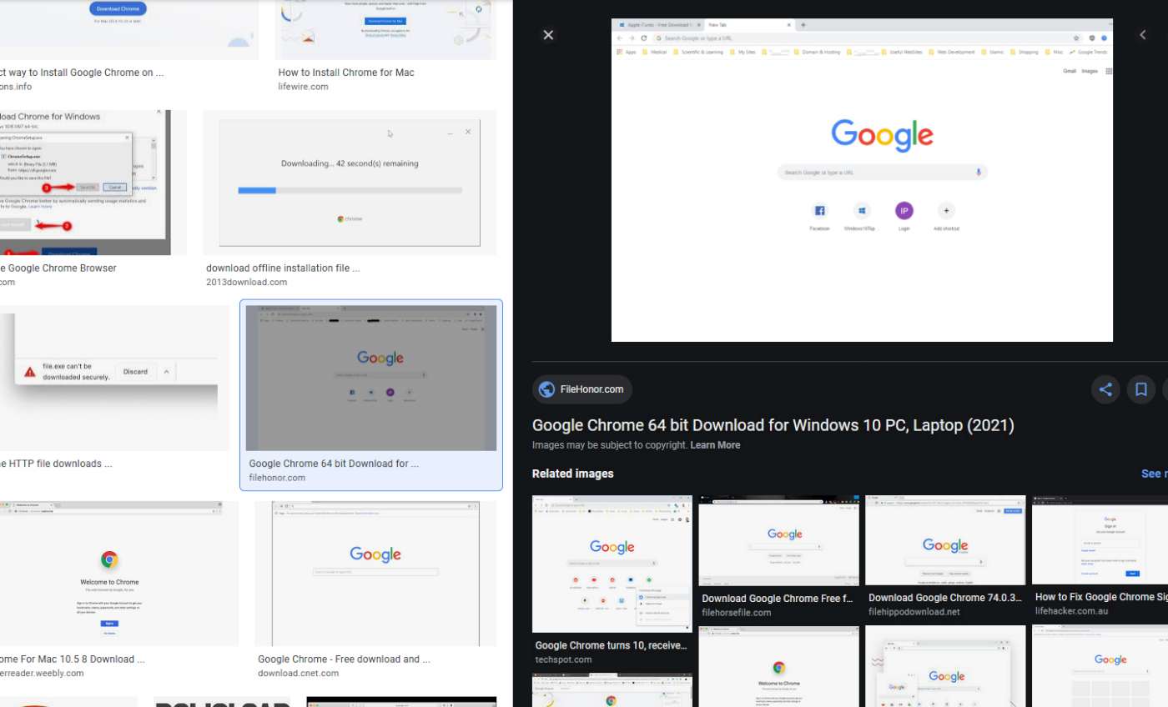Open 'Google Chrome turns 10, receive…' caption
The height and width of the screenshot is (707, 1168).
(611, 645)
